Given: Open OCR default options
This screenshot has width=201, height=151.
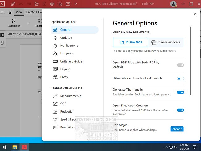Looking at the screenshot, I should (75, 104).
